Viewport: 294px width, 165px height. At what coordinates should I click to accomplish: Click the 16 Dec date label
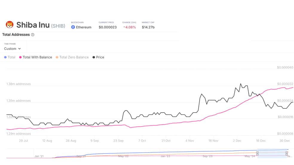[x=261, y=141]
